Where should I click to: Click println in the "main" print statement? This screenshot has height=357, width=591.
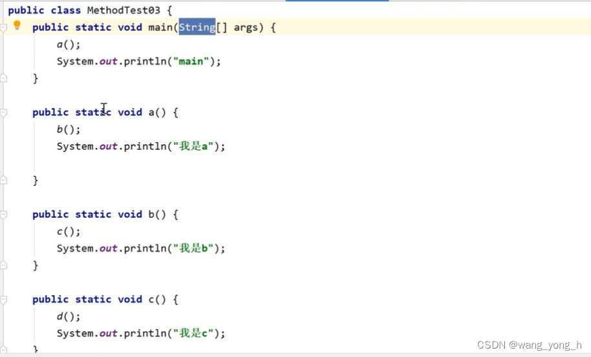[x=145, y=61]
